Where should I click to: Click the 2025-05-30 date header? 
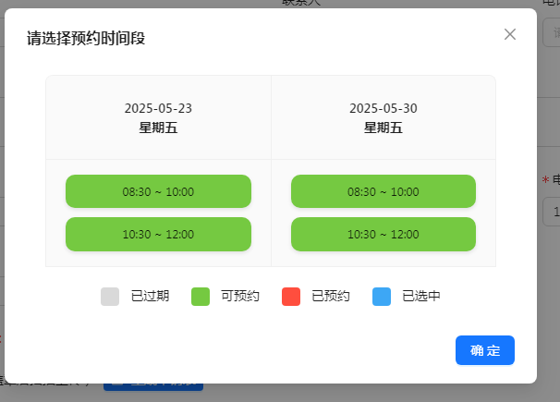[x=383, y=108]
